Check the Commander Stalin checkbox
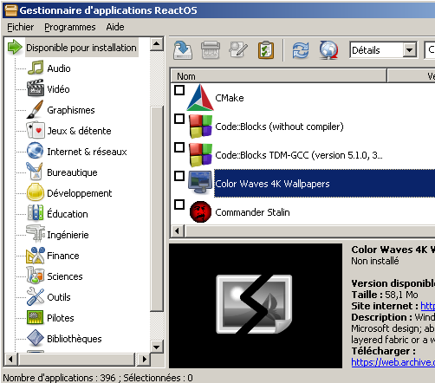 coord(179,204)
